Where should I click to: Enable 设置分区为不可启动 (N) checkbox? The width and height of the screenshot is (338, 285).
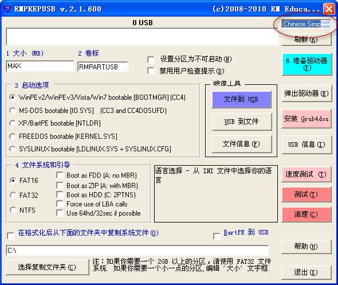[x=151, y=60]
